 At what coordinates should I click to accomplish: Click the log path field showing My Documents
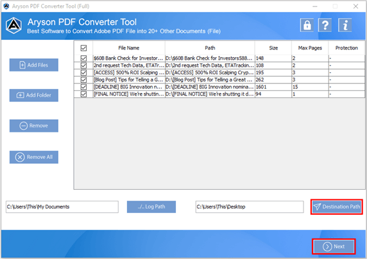pyautogui.click(x=62, y=207)
